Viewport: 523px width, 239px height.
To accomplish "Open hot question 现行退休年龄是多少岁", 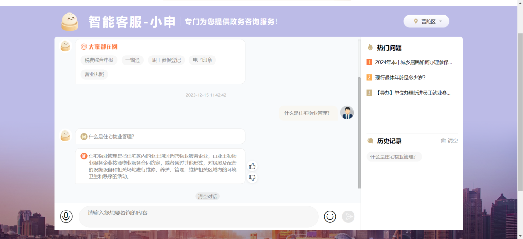I will point(400,77).
